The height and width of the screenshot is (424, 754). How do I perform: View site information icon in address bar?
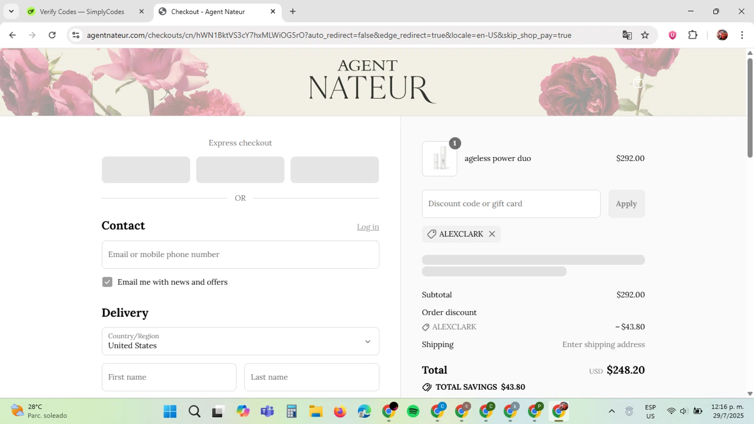click(x=76, y=35)
